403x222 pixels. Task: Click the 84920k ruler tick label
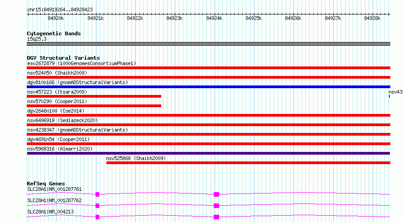click(x=56, y=18)
